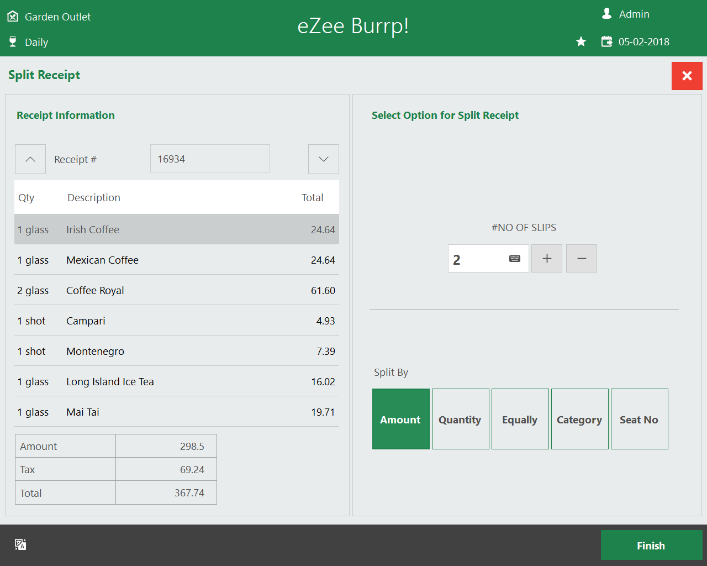Click the star favorites icon
The image size is (707, 566).
point(581,42)
